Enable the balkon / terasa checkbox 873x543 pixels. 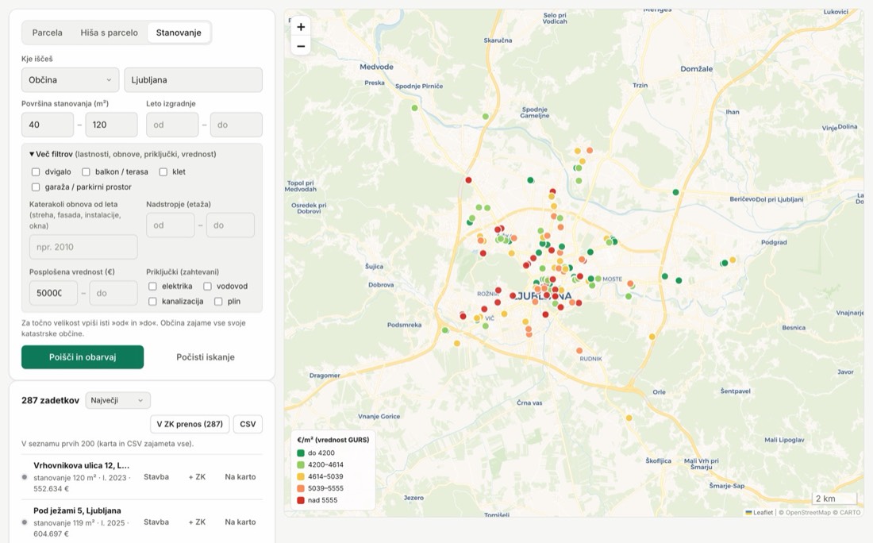86,171
